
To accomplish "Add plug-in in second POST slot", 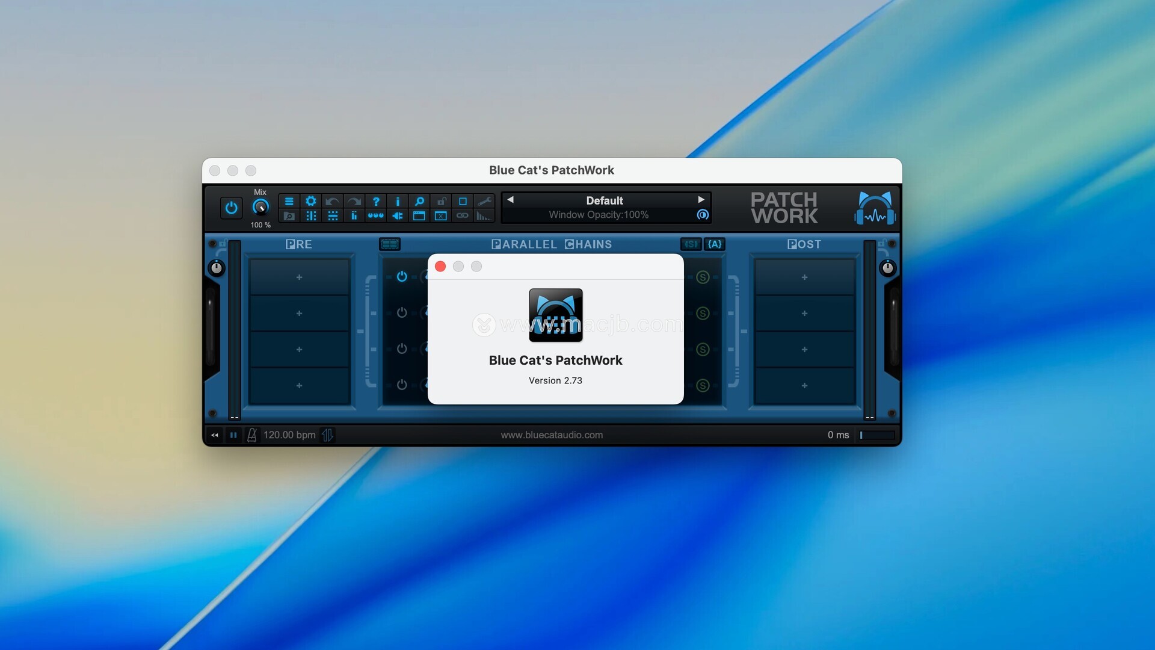I will [x=805, y=314].
